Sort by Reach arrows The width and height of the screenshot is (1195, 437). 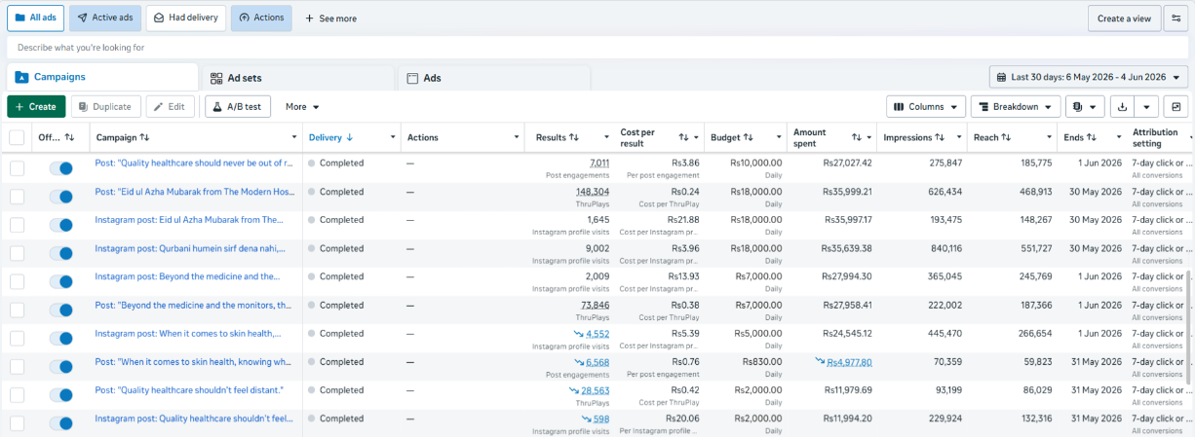[x=1008, y=137]
